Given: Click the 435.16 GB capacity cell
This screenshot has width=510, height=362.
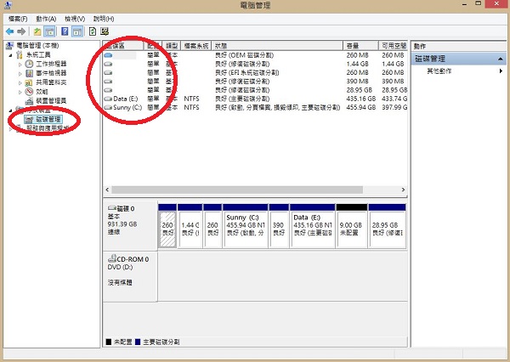Looking at the screenshot, I should tap(360, 99).
